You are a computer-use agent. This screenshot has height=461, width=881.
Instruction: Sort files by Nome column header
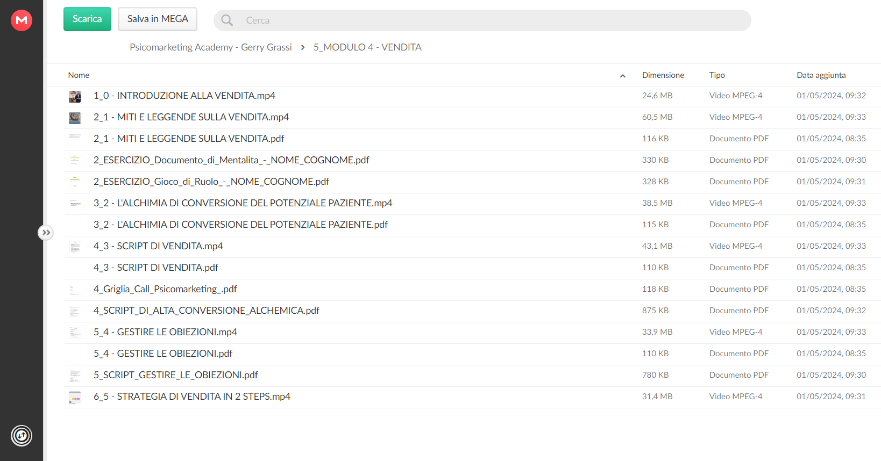79,75
